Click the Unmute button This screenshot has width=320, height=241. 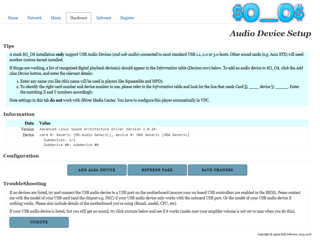pos(39,222)
